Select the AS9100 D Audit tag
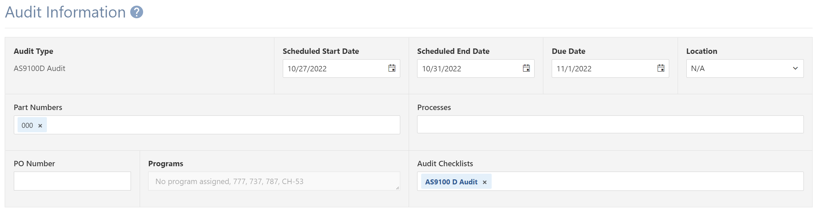 pyautogui.click(x=451, y=182)
